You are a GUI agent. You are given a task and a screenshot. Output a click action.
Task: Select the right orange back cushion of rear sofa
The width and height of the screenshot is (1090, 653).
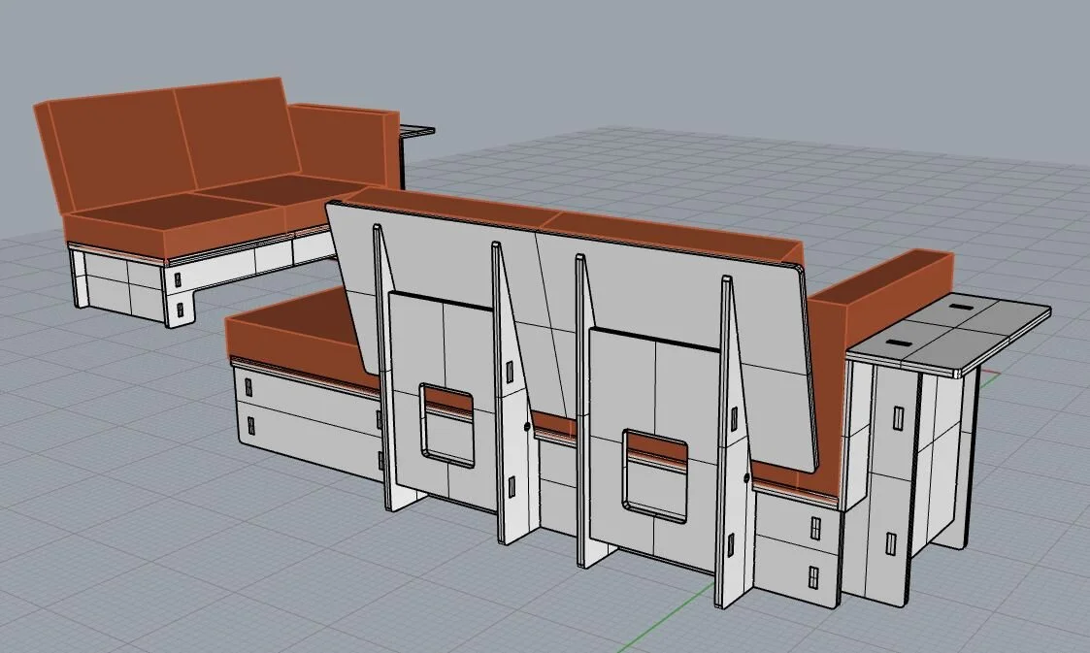[237, 132]
